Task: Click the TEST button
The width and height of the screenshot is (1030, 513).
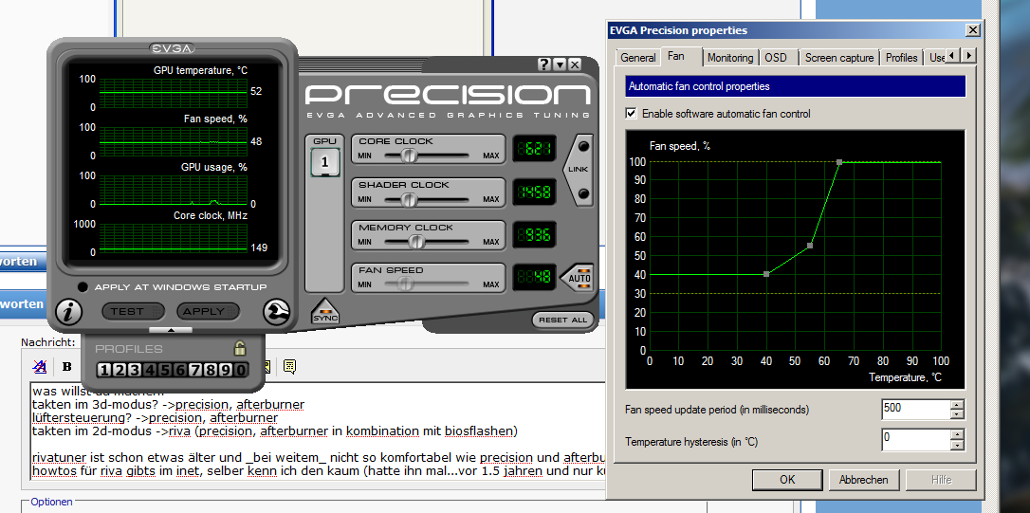Action: [133, 311]
